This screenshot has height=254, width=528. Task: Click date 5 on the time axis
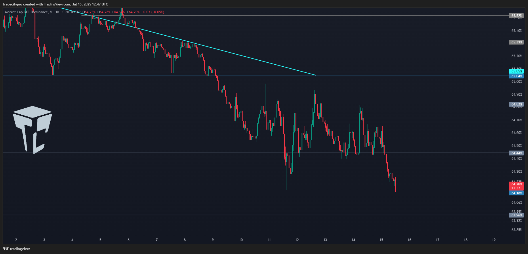click(x=100, y=240)
